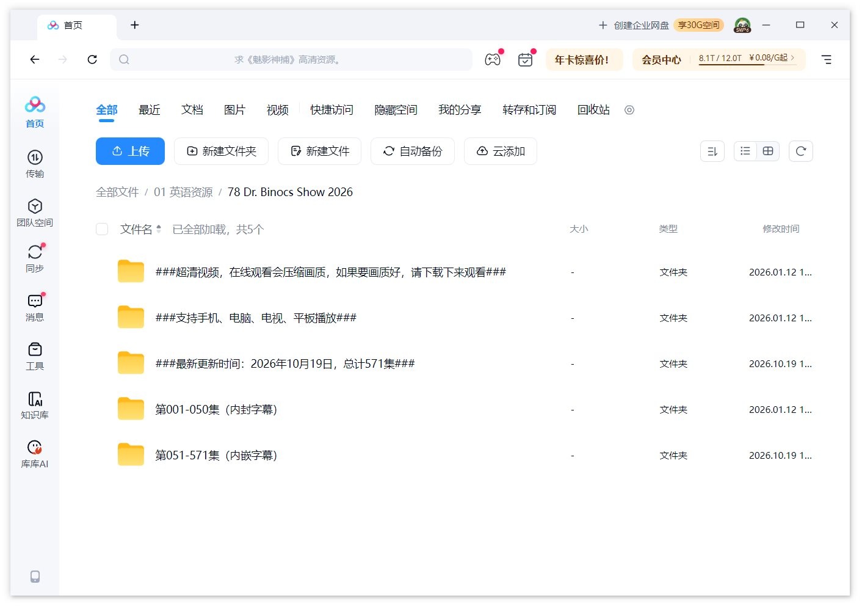Switch to grid thumbnail view
The image size is (862, 609).
[768, 151]
